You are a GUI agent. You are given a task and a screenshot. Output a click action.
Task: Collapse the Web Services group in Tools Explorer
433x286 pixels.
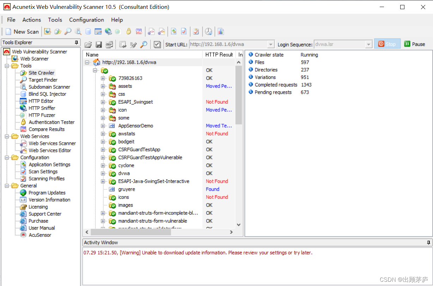pos(7,136)
